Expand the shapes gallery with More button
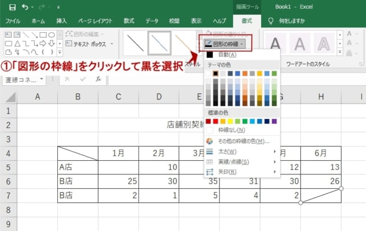Screen dimensions: 366x231 60,52
